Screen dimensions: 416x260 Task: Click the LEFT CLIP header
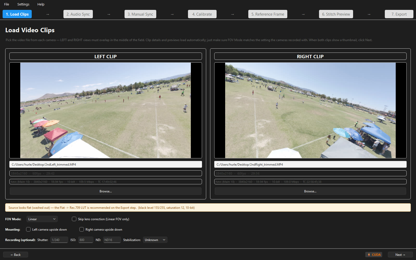(106, 56)
